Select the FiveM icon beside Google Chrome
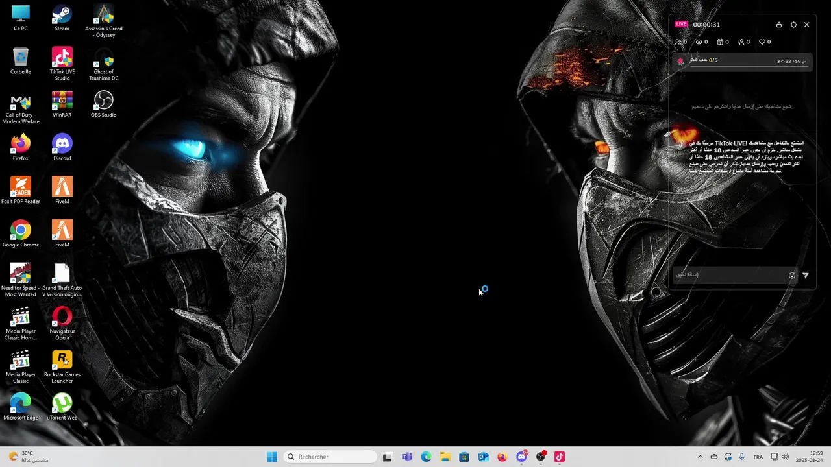Screen dimensions: 831x467 62,234
